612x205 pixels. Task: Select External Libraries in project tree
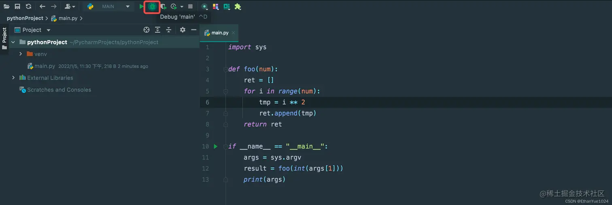point(46,78)
